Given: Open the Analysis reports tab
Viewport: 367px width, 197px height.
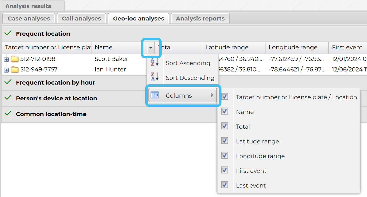Looking at the screenshot, I should coord(200,19).
